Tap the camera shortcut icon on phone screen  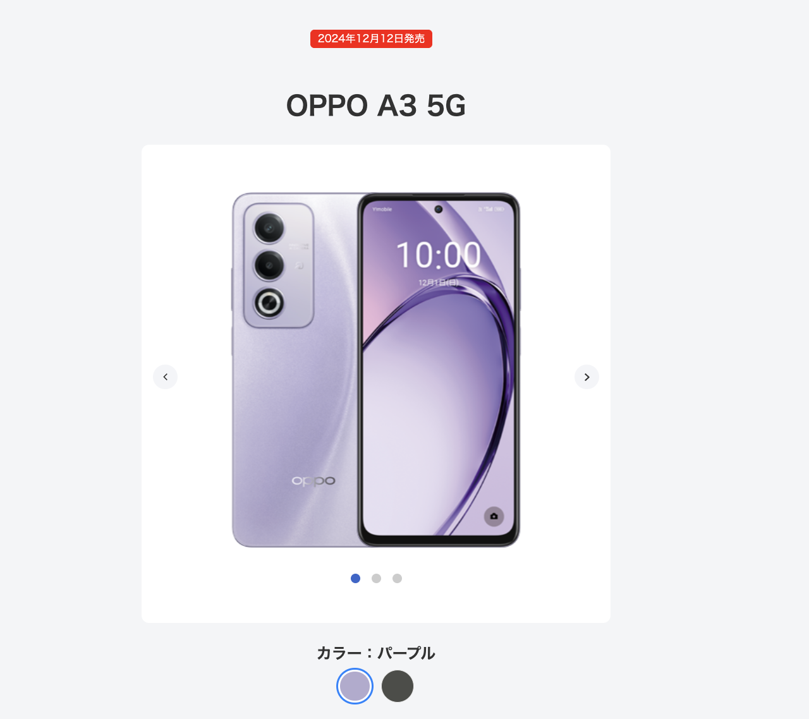[494, 516]
